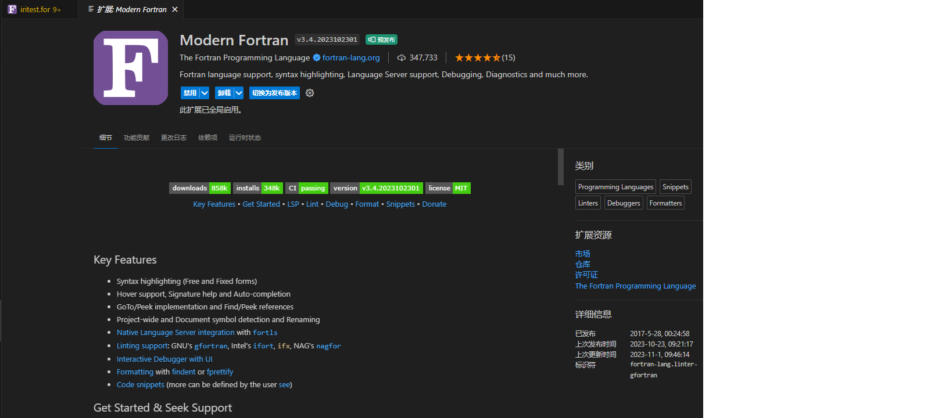Follow the Donate link
This screenshot has height=418, width=931.
click(x=434, y=204)
